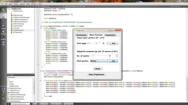Open Application Output pane

click(x=56, y=104)
